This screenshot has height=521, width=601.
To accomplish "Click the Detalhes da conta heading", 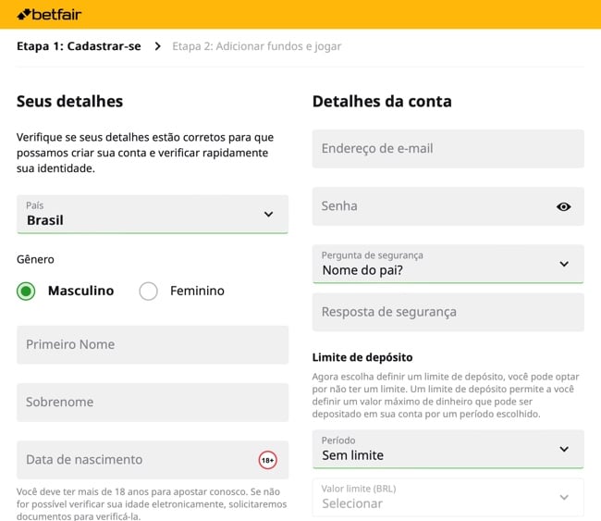I will coord(382,102).
